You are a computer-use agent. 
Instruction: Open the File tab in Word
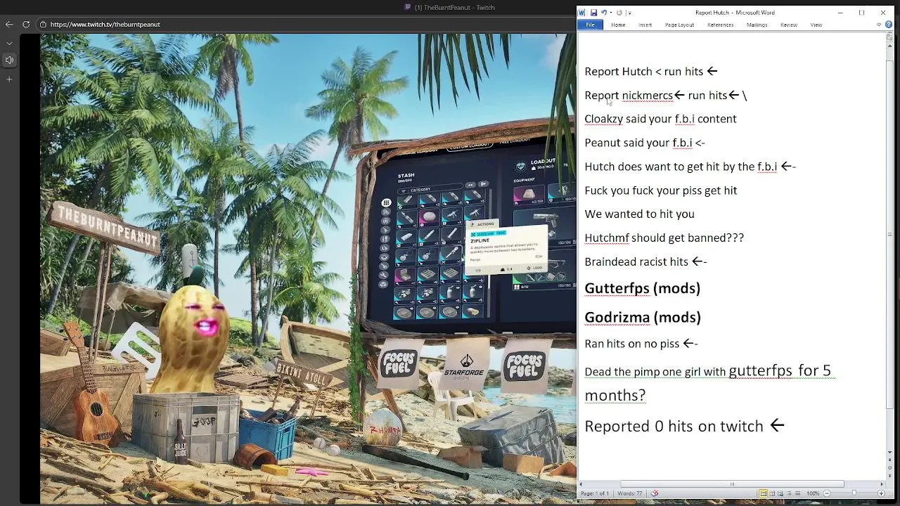tap(590, 25)
